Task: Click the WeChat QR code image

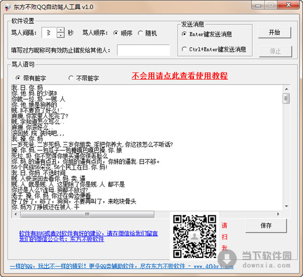Action: [x=194, y=236]
